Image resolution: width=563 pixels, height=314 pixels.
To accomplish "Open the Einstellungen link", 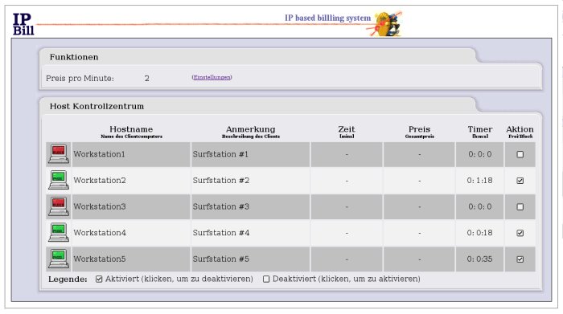I will (212, 77).
